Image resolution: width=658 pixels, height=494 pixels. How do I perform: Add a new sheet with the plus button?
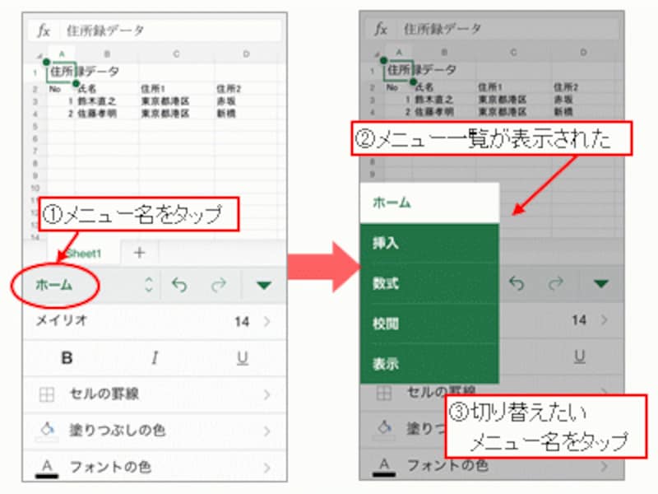pyautogui.click(x=139, y=253)
